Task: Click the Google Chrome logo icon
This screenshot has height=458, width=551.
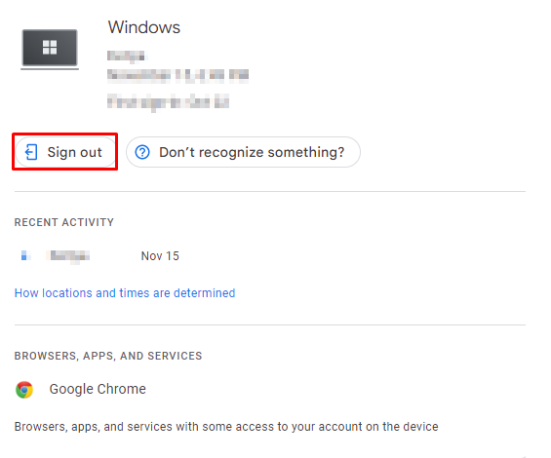Action: (x=24, y=390)
